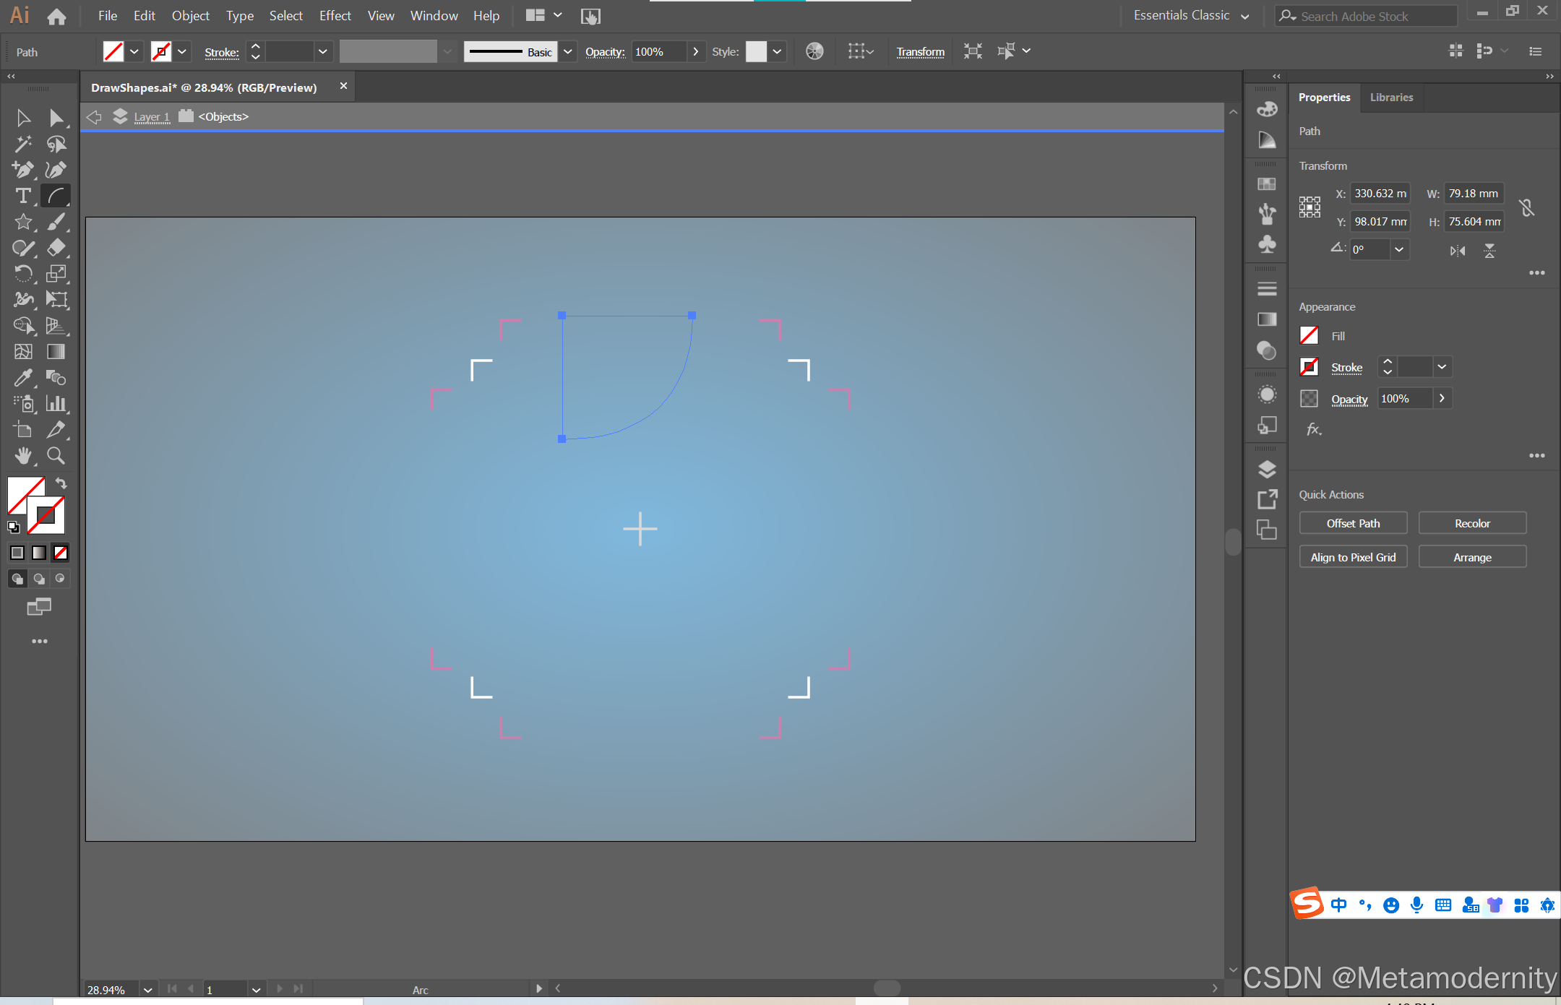
Task: Select the Magic Wand tool
Action: click(23, 144)
